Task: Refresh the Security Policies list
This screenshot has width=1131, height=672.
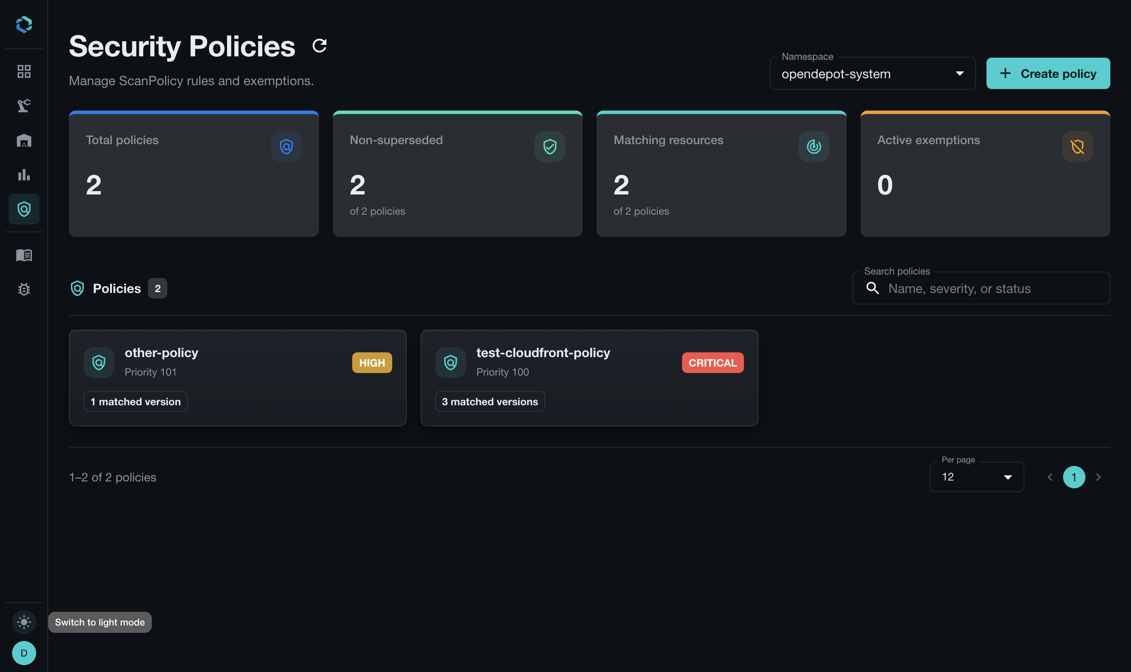Action: click(320, 46)
